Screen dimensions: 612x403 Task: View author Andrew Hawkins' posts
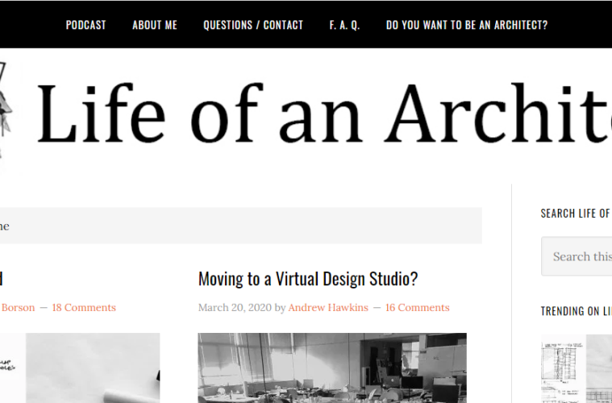pos(330,308)
